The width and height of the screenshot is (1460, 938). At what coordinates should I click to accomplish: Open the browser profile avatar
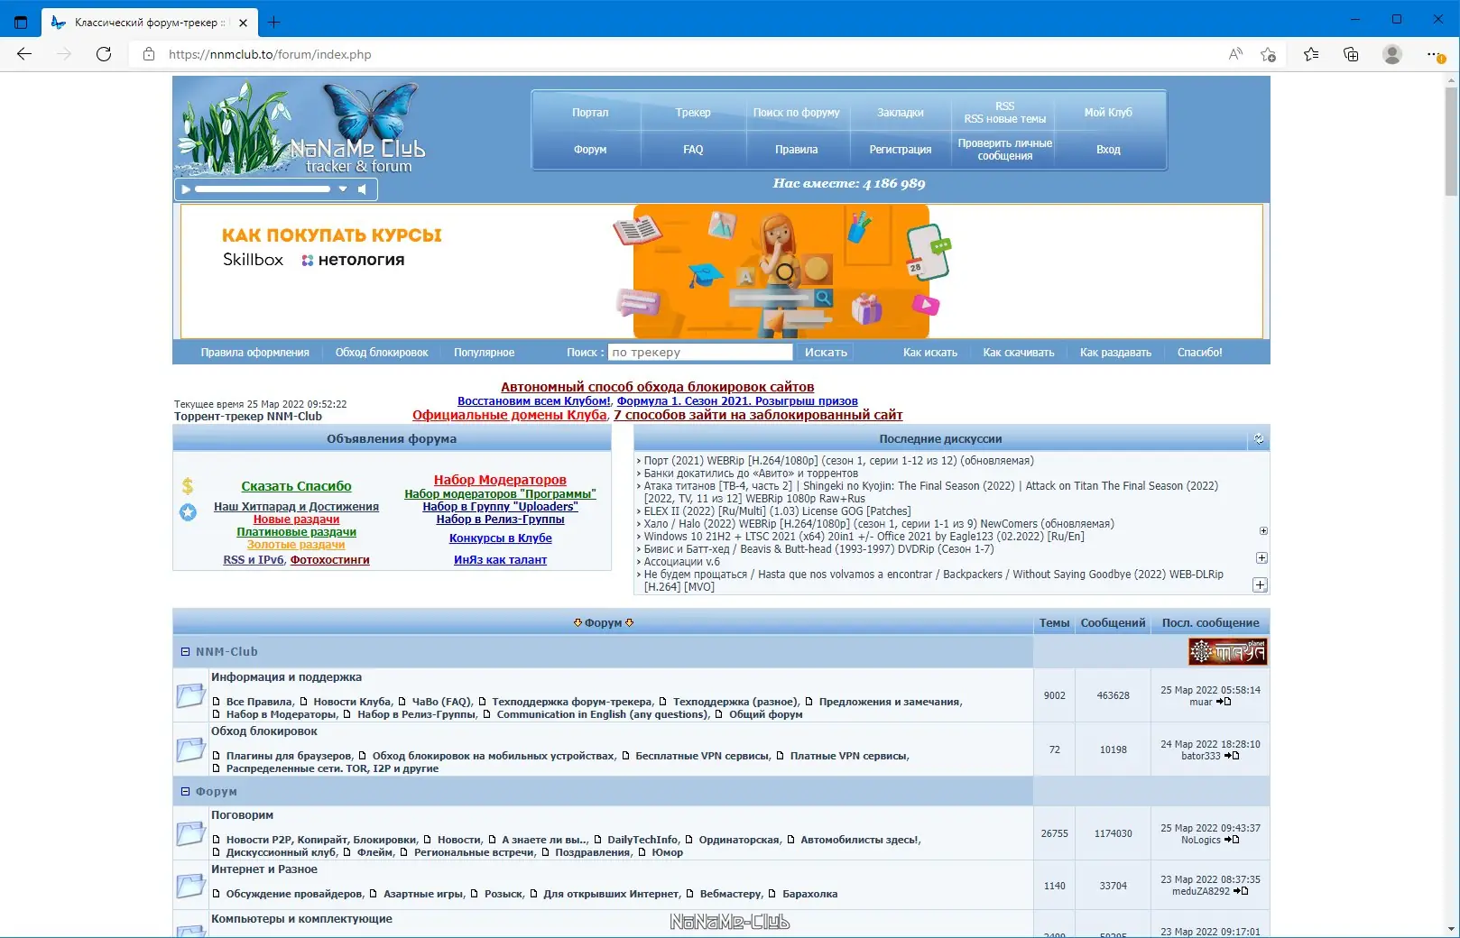[x=1392, y=54]
